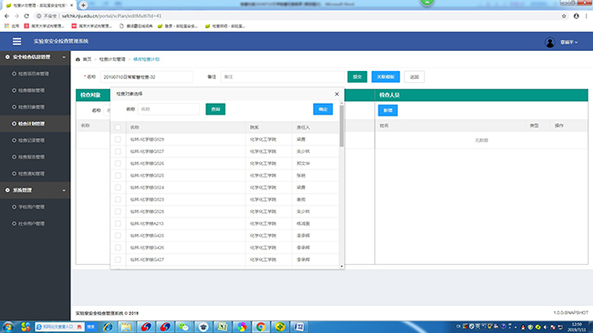Open the hamburger menu in header
593x333 pixels.
tap(16, 41)
